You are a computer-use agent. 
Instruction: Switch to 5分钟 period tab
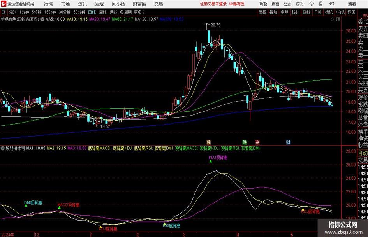(x=37, y=12)
